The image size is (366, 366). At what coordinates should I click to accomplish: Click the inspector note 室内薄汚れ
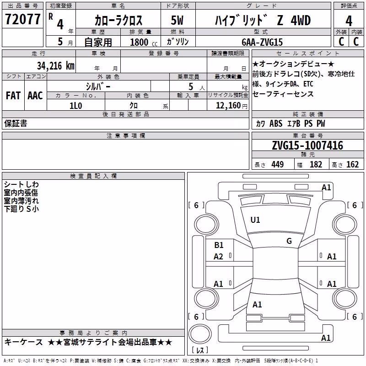pyautogui.click(x=21, y=201)
